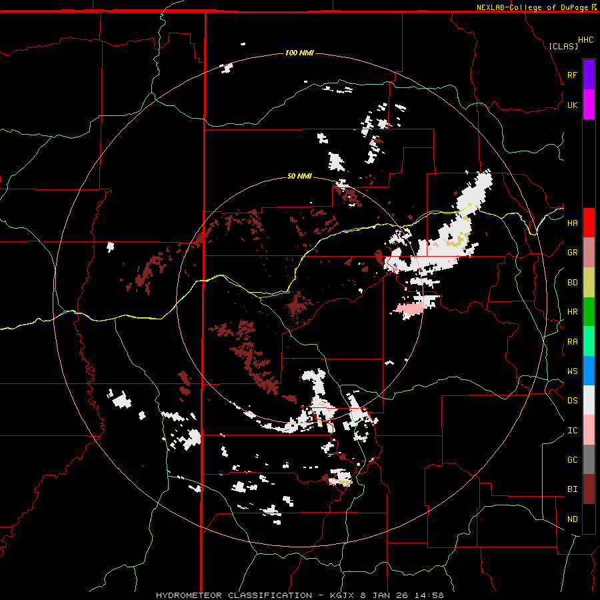
Task: Click the RF label in the legend
Action: pos(572,75)
